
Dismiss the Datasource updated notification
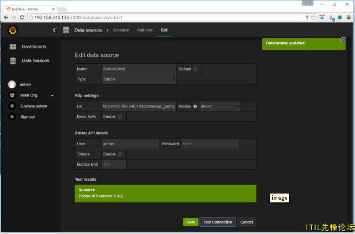click(x=343, y=40)
